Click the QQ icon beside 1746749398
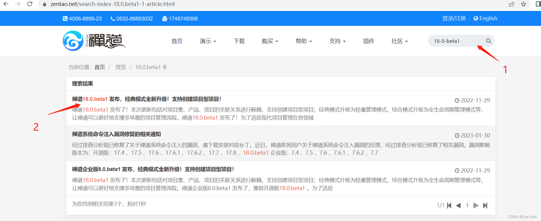 (x=164, y=18)
